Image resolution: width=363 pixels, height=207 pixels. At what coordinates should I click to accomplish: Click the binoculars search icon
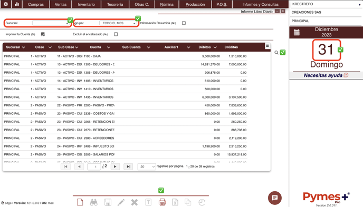[93, 202]
